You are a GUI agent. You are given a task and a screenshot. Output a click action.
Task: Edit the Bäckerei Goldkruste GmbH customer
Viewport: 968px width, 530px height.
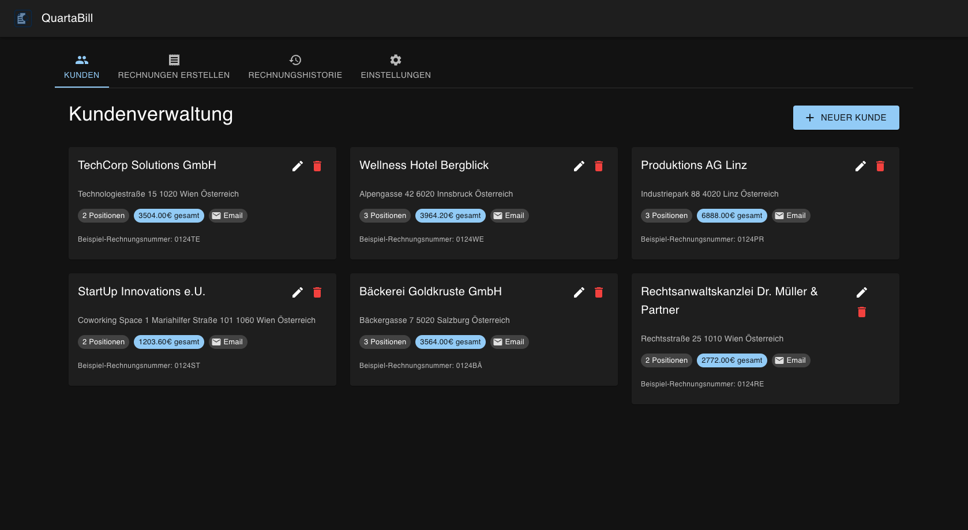pyautogui.click(x=579, y=292)
